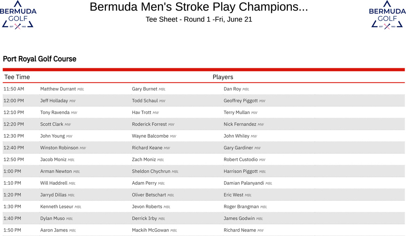Select player Jevon Roberts

[x=147, y=207]
